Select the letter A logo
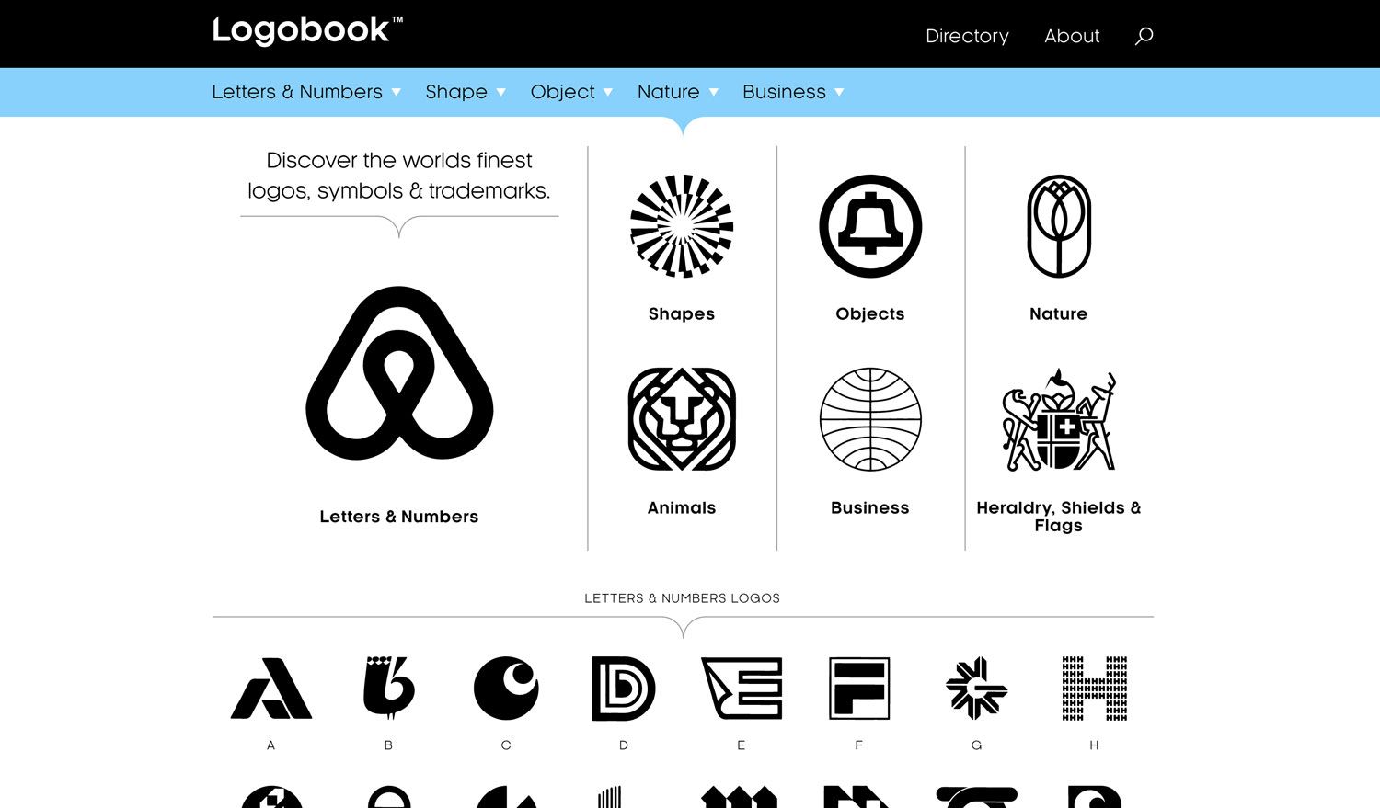Image resolution: width=1380 pixels, height=808 pixels. point(271,688)
